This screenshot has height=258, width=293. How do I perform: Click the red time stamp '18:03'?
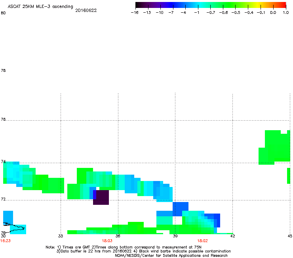(107, 241)
